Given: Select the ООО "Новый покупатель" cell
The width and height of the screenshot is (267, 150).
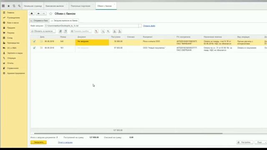Looking at the screenshot, I should 154,48.
